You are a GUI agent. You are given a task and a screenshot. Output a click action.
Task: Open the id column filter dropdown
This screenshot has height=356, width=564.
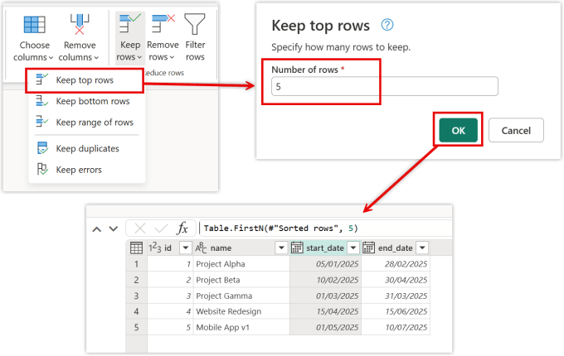(186, 248)
